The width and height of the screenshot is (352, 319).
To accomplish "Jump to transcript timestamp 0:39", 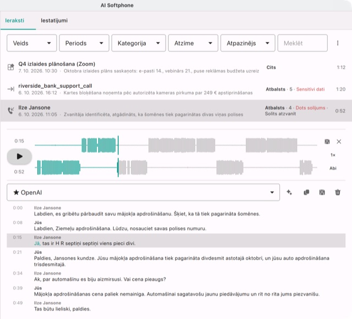I will click(x=18, y=288).
